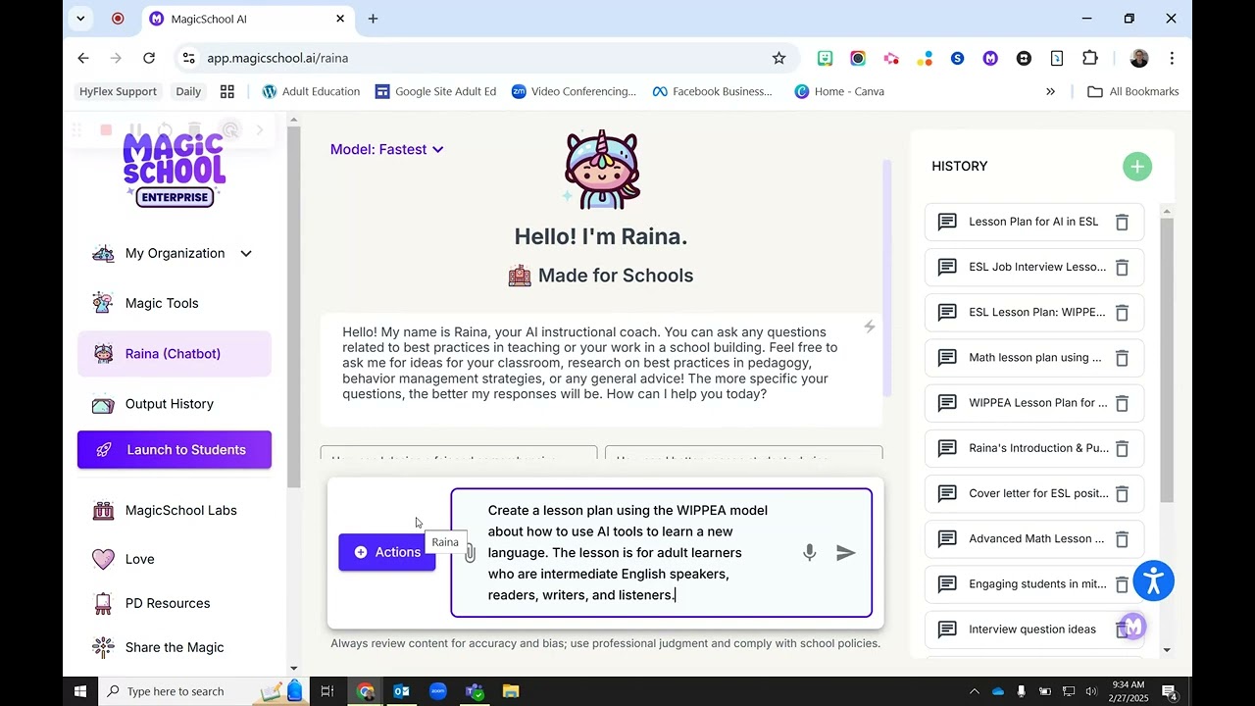Viewport: 1255px width, 706px height.
Task: Open HyFlex Support bookmark
Action: (x=118, y=91)
